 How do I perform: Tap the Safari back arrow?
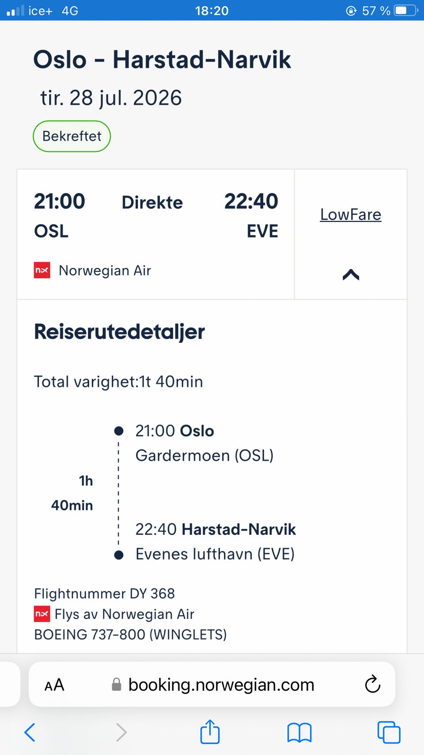(x=30, y=732)
